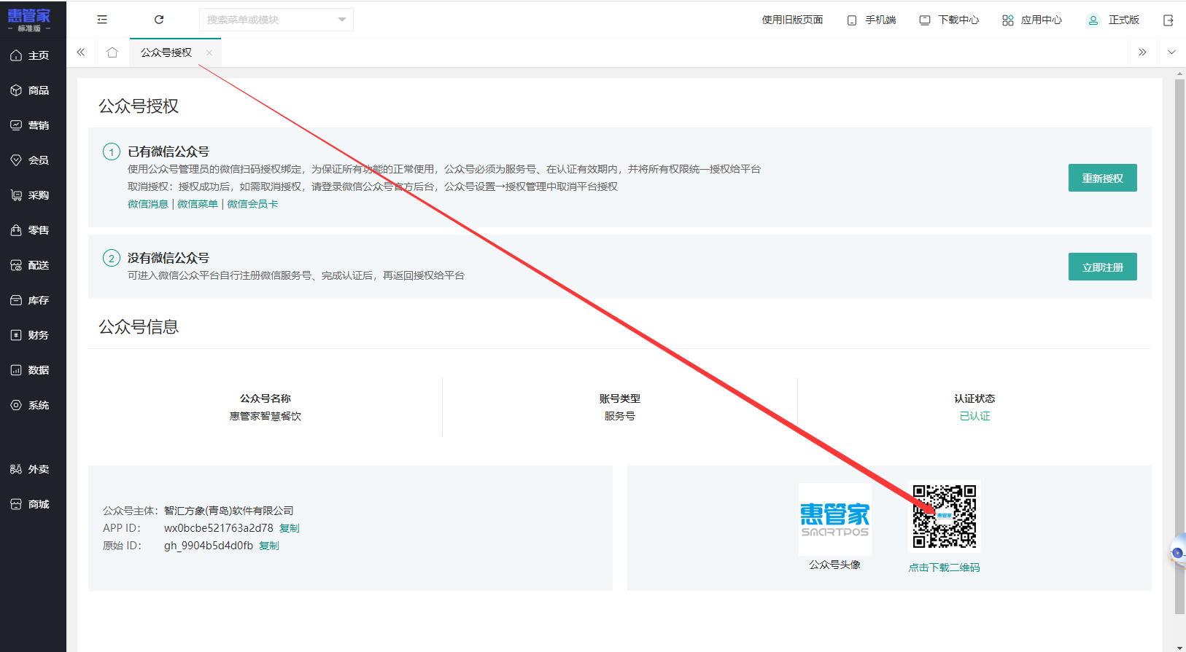
Task: Toggle the sidebar collapse hamburger icon
Action: tap(102, 20)
